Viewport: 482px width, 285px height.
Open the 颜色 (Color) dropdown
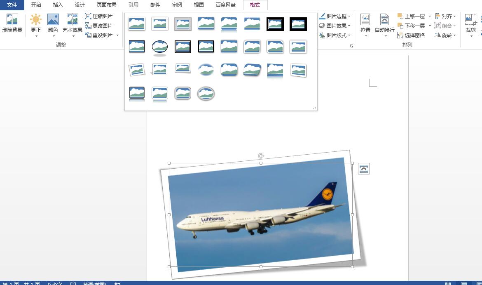pyautogui.click(x=53, y=25)
